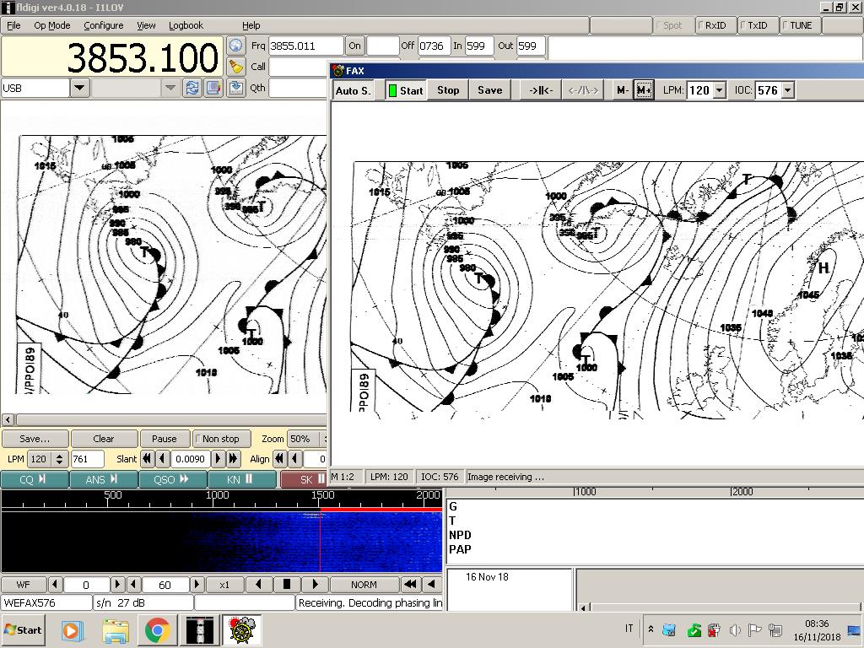Open media player taskbar icon
This screenshot has width=864, height=648.
[71, 629]
